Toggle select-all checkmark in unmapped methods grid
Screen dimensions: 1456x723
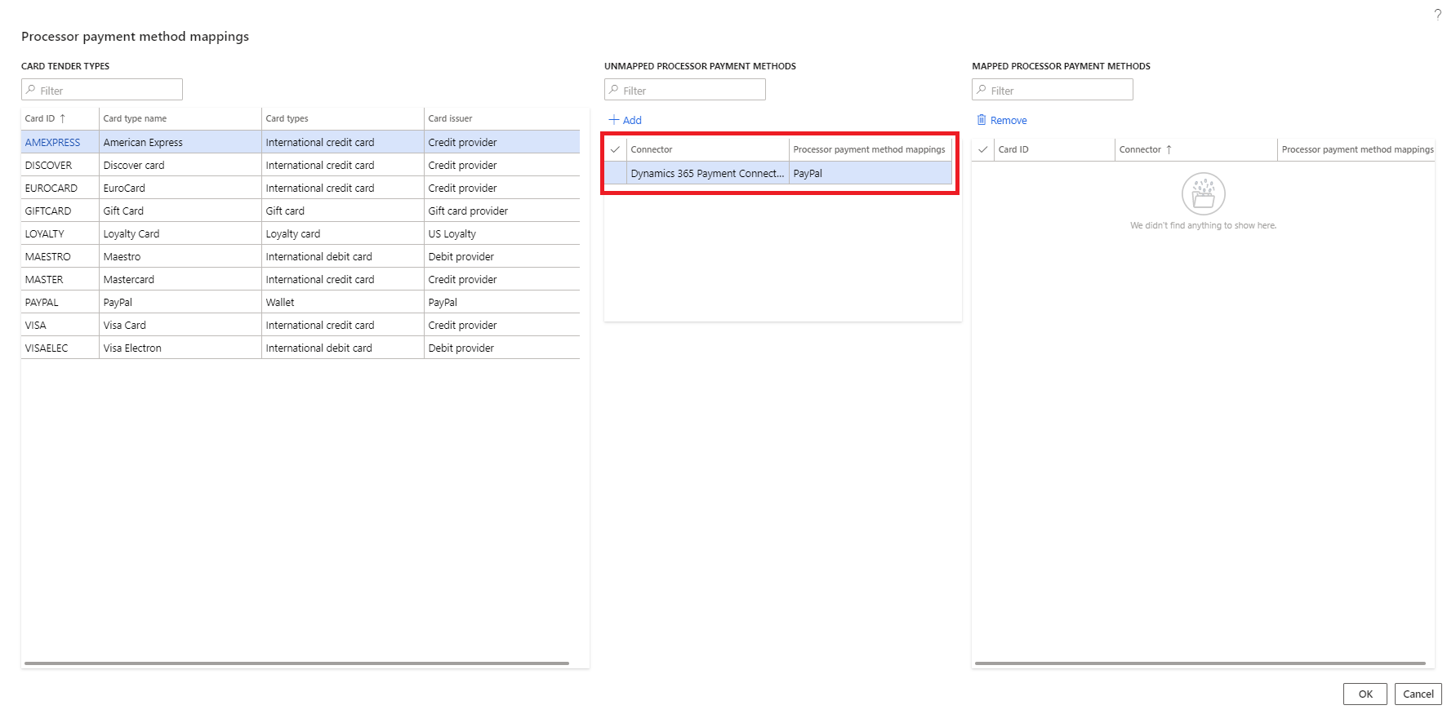pyautogui.click(x=615, y=149)
